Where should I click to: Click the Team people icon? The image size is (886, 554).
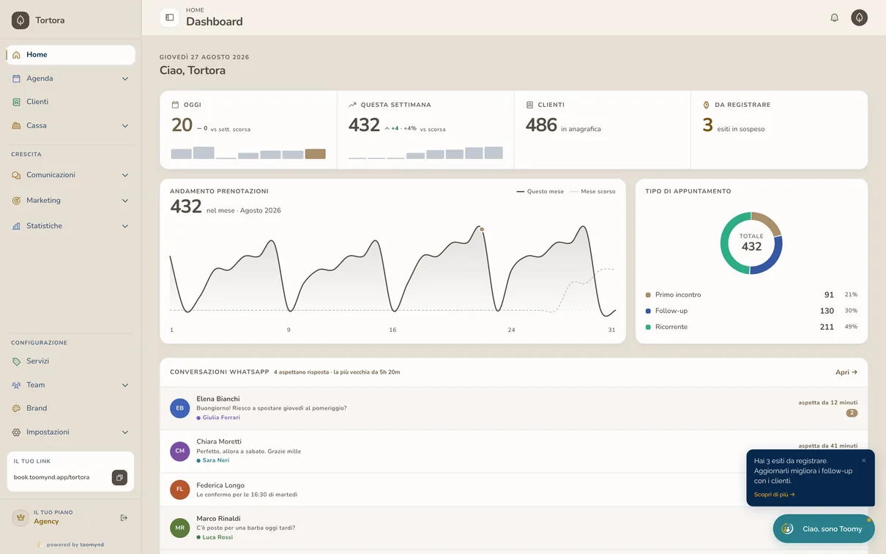pyautogui.click(x=16, y=385)
